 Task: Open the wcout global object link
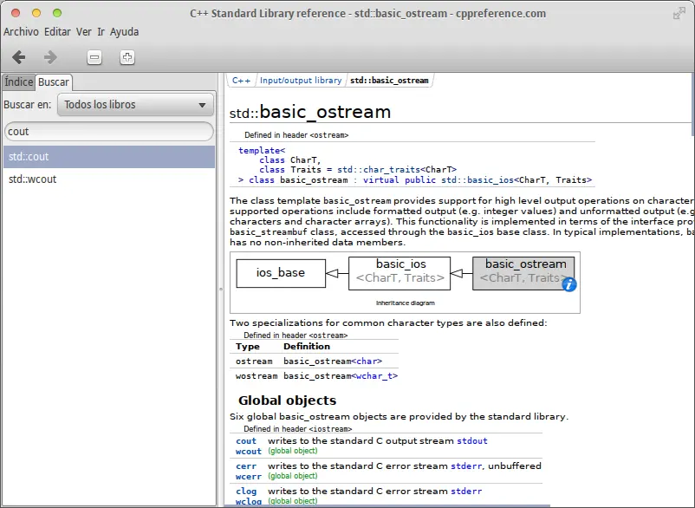[x=249, y=452]
